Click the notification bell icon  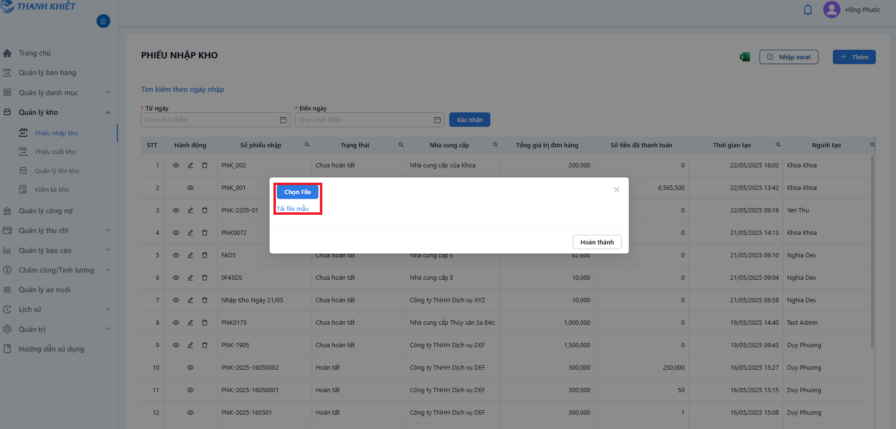coord(807,10)
